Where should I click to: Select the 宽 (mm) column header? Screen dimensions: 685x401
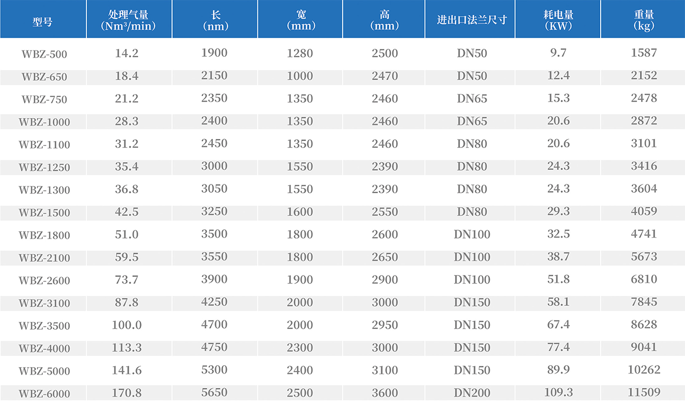pos(300,20)
